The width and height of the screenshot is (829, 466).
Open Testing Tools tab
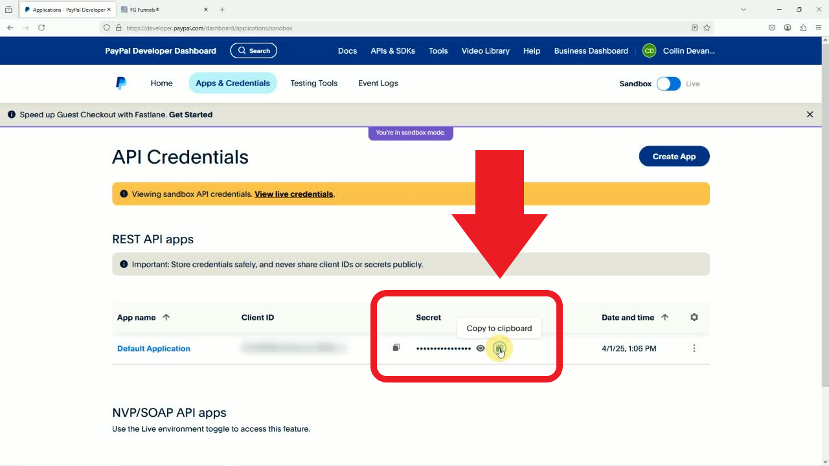(313, 83)
